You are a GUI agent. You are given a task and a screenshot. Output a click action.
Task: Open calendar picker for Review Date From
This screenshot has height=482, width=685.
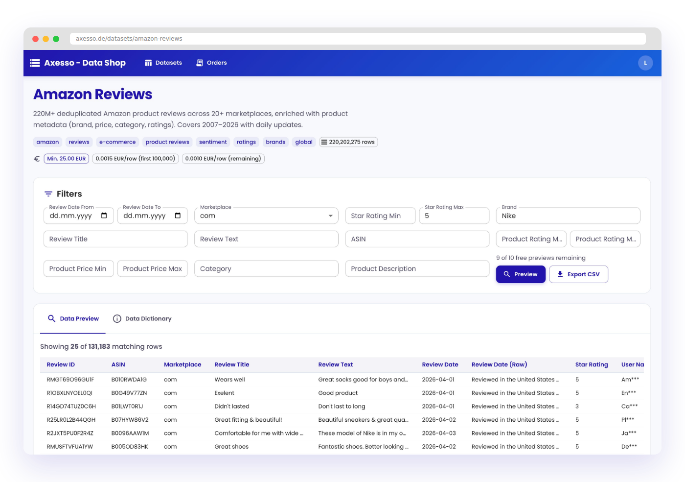tap(104, 216)
